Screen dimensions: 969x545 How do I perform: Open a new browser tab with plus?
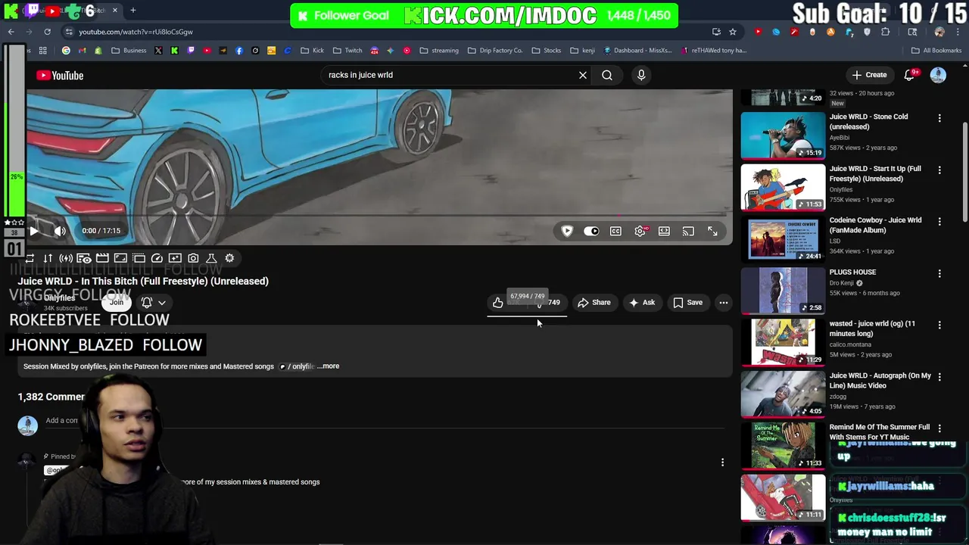pos(132,11)
